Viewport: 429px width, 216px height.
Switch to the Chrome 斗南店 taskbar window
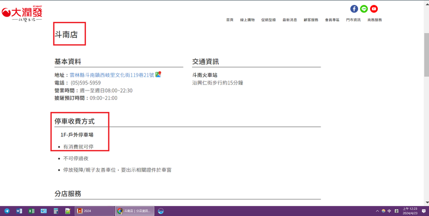click(x=135, y=211)
